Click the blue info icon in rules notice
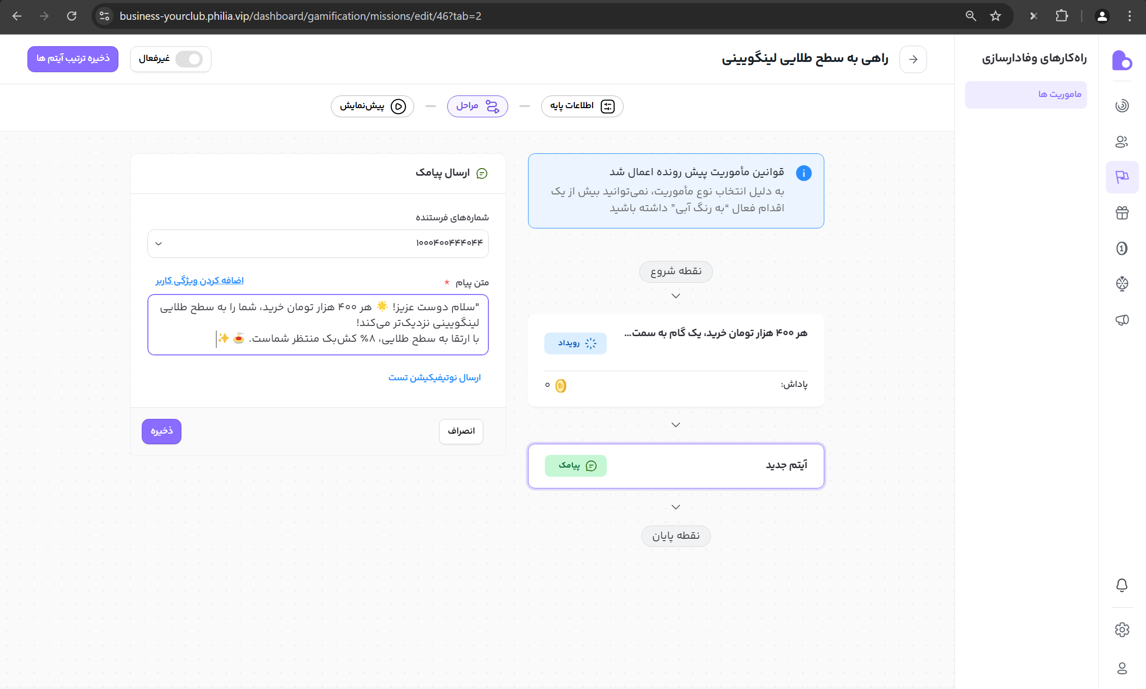The image size is (1146, 689). tap(803, 173)
